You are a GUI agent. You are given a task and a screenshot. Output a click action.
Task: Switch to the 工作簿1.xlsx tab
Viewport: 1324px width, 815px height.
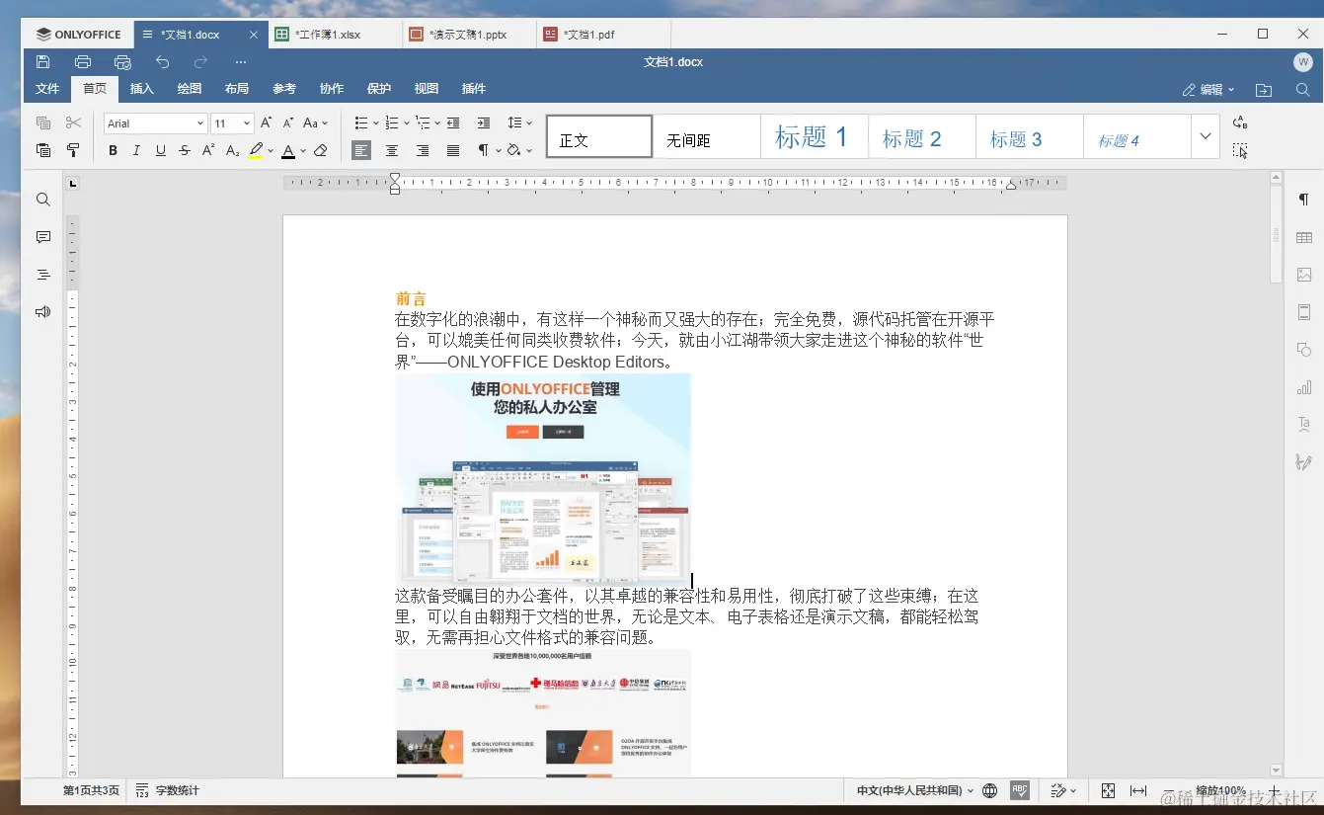click(x=335, y=35)
